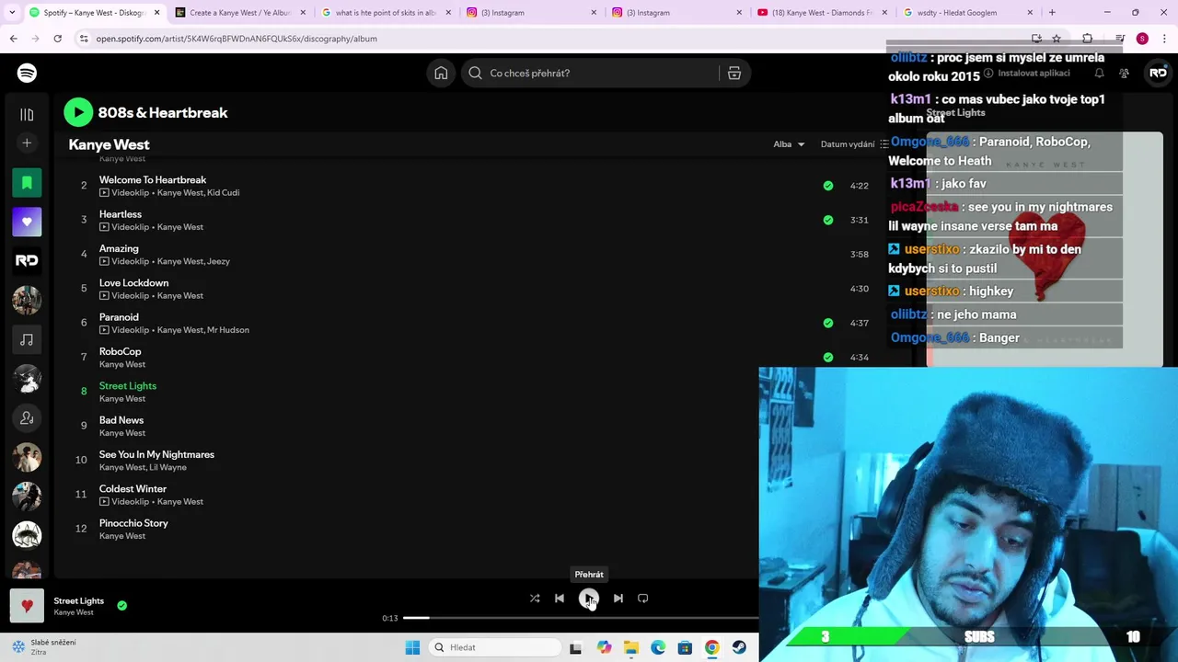Image resolution: width=1178 pixels, height=662 pixels.
Task: Seek on the playback progress bar
Action: tap(580, 618)
